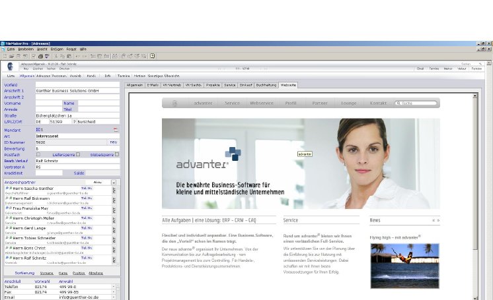
Task: Toggle the Globalsperre checkbox
Action: click(x=117, y=154)
